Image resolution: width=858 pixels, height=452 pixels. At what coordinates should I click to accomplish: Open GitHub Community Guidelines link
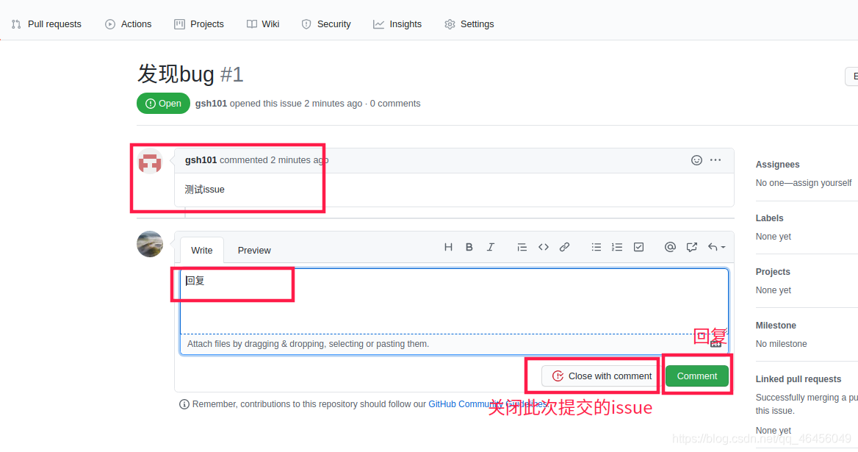(x=488, y=403)
